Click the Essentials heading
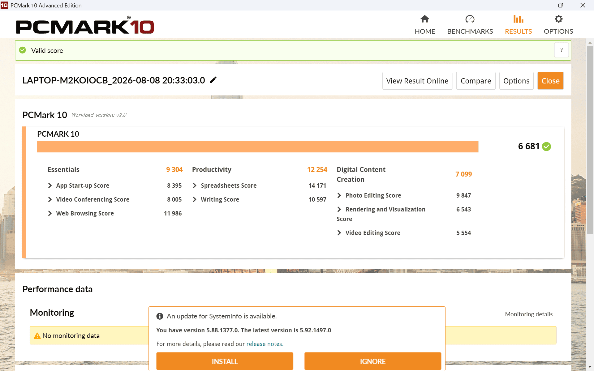The height and width of the screenshot is (371, 594). coord(63,169)
